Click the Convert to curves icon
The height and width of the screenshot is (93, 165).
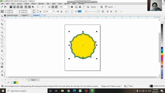116,11
